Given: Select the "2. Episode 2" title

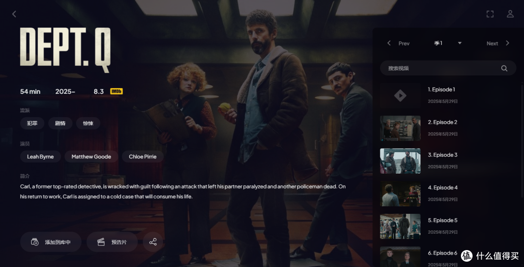Looking at the screenshot, I should tap(442, 122).
